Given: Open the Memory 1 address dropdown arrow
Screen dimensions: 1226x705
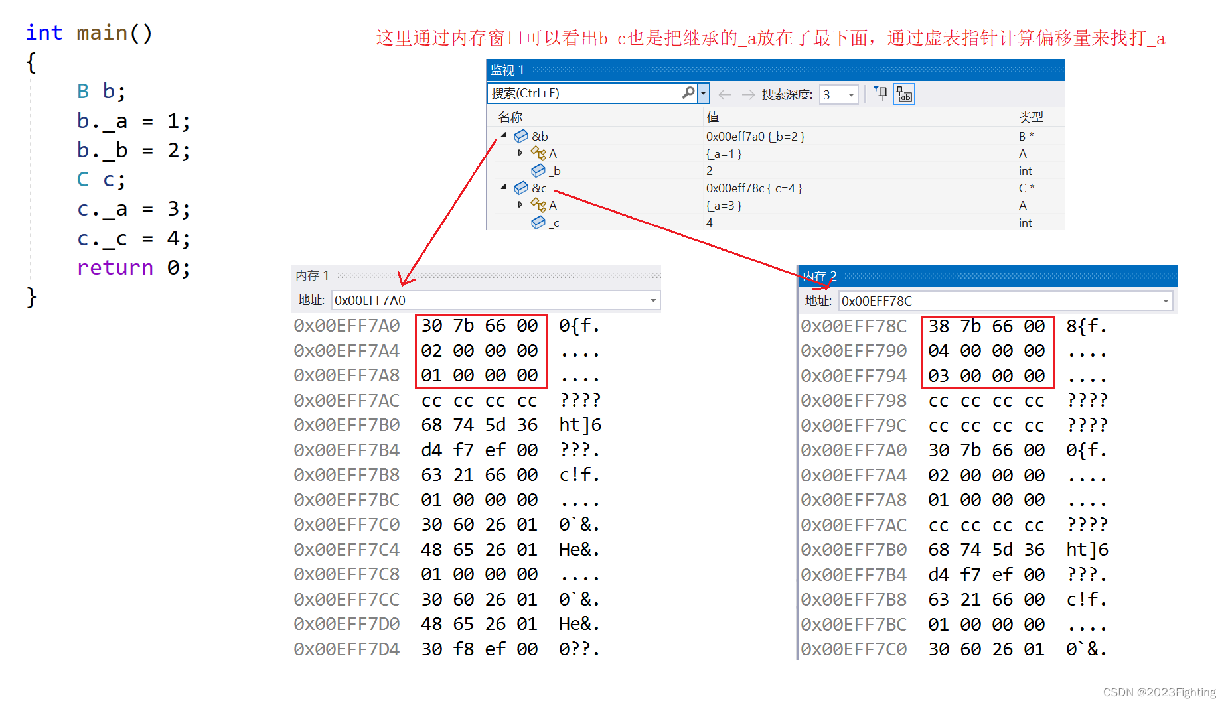Looking at the screenshot, I should pos(654,300).
